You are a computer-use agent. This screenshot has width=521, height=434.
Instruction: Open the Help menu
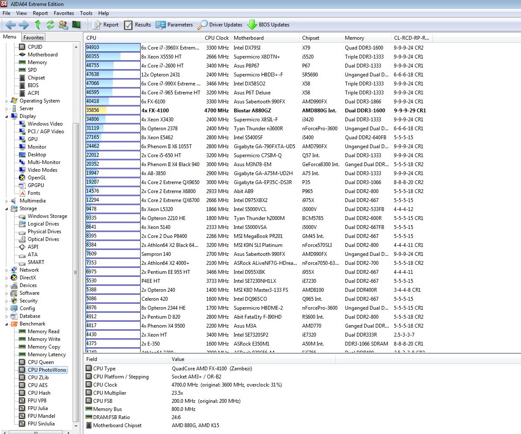coord(103,13)
